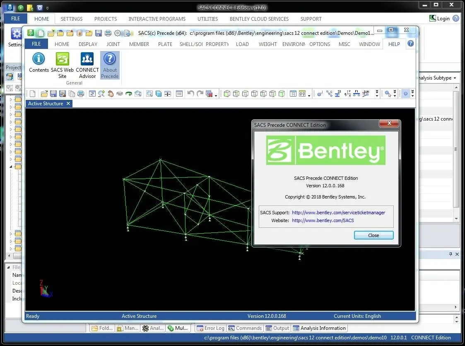Open the Contents help icon
The width and height of the screenshot is (465, 346).
[x=39, y=59]
